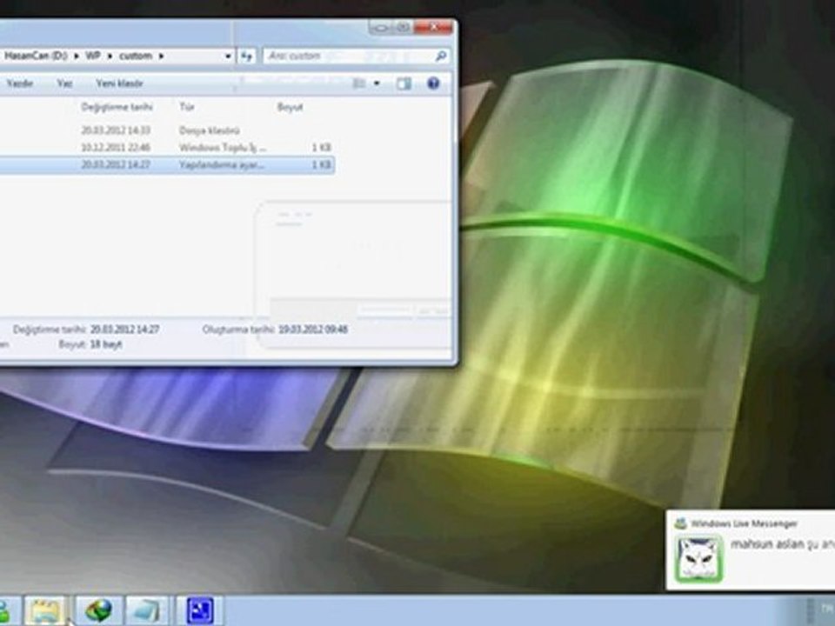Maximize the Explorer window
This screenshot has width=835, height=626.
coord(403,27)
